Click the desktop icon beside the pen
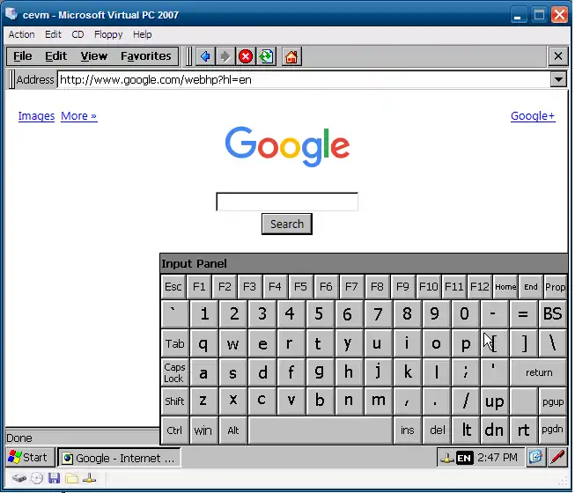The height and width of the screenshot is (493, 575). 535,457
